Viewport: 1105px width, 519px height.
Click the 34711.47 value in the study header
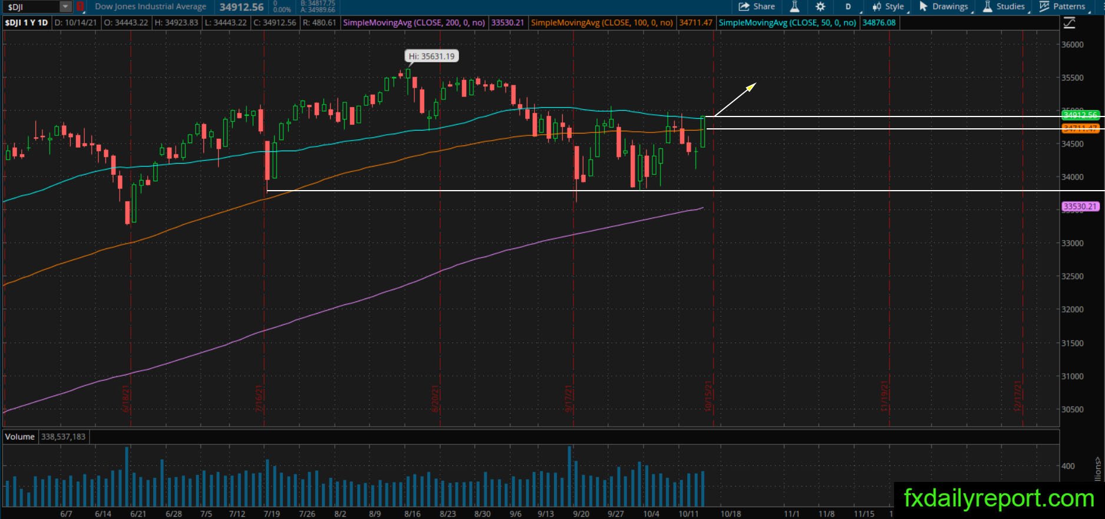click(x=695, y=23)
